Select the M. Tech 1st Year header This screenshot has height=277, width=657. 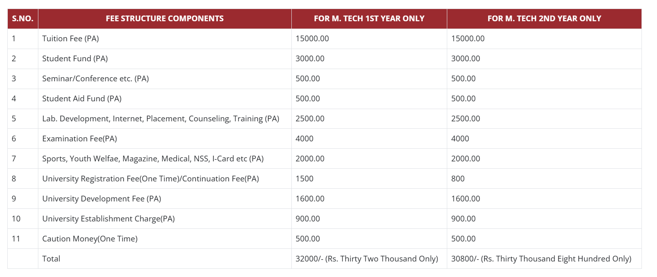coord(369,18)
